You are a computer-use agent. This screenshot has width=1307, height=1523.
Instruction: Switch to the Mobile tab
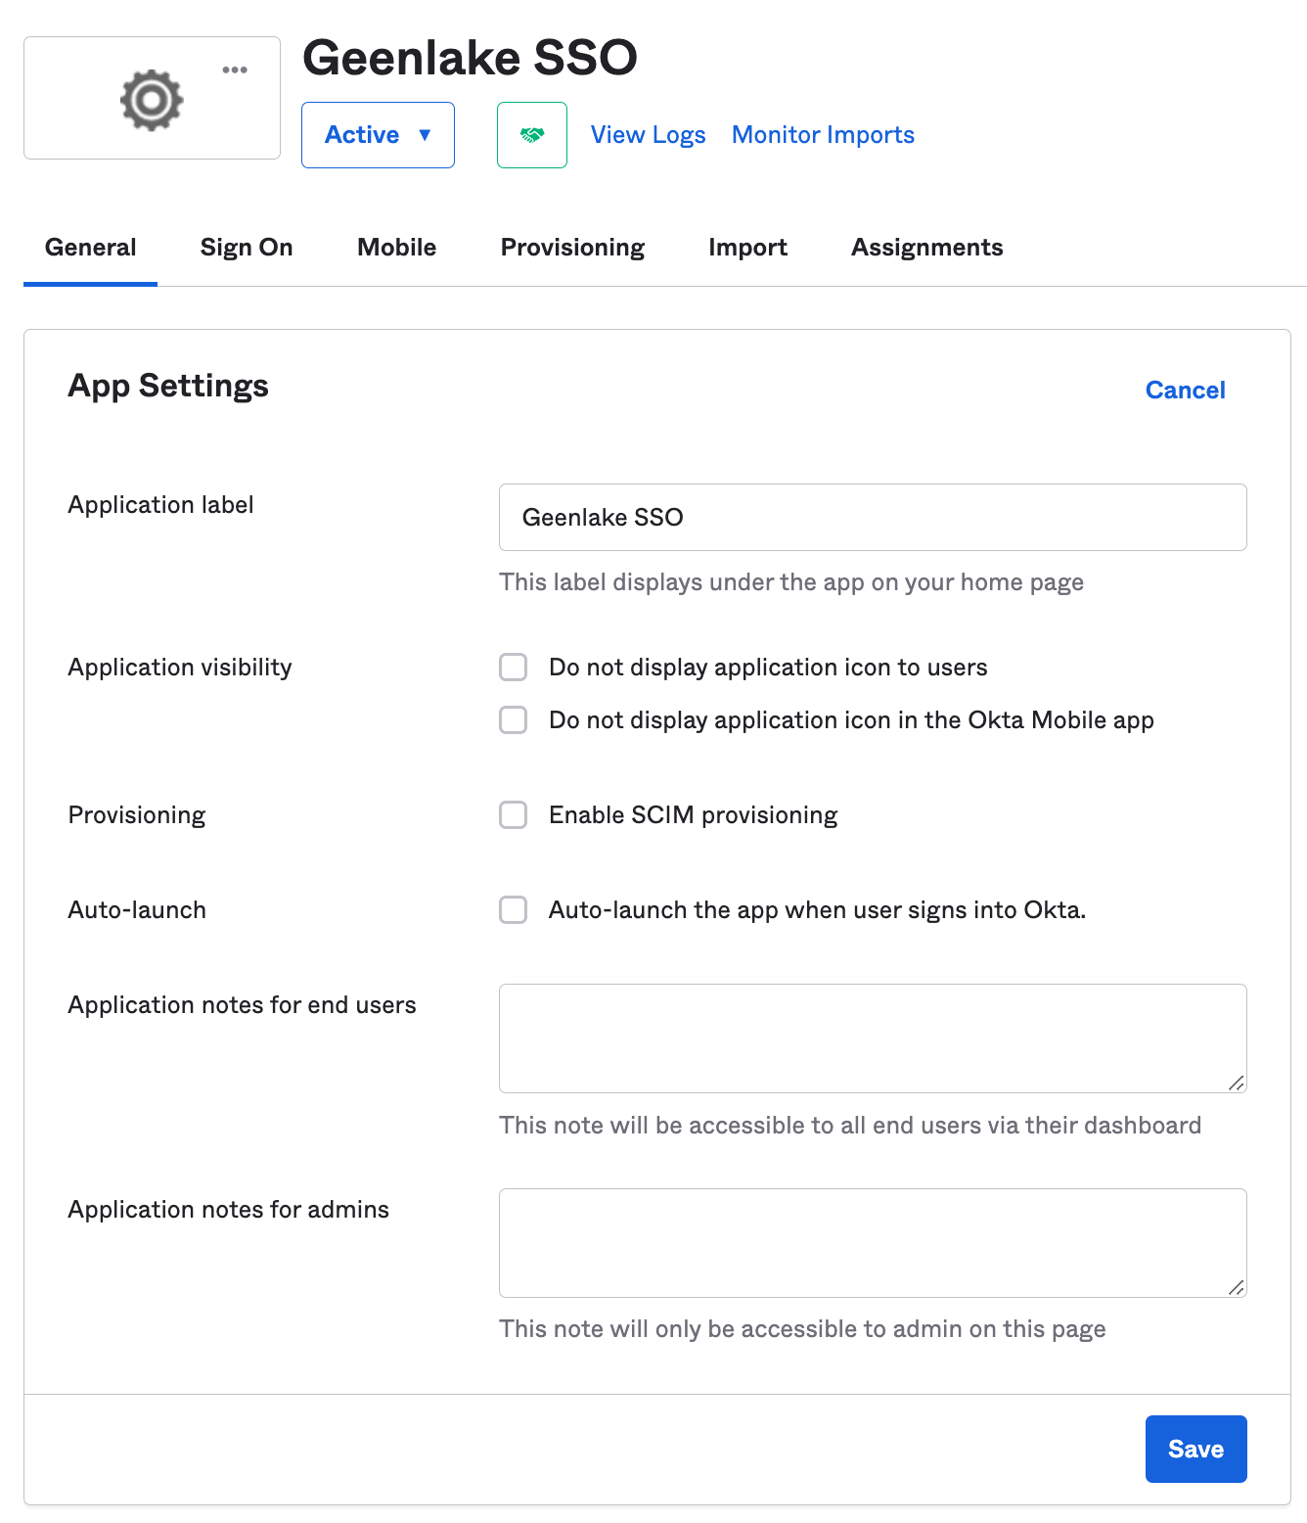[395, 247]
